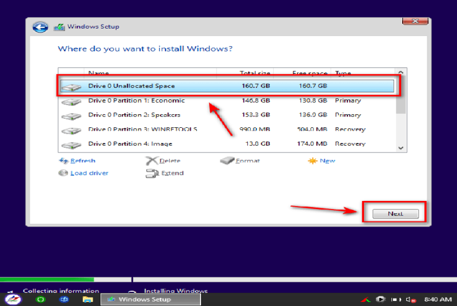Click Recovery type of Partition 4
The image size is (457, 306).
(350, 144)
